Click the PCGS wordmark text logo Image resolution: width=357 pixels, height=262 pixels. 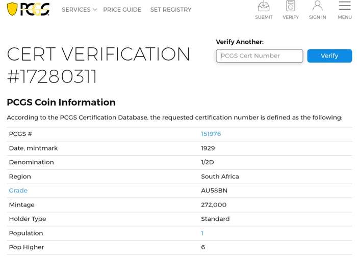(x=35, y=9)
